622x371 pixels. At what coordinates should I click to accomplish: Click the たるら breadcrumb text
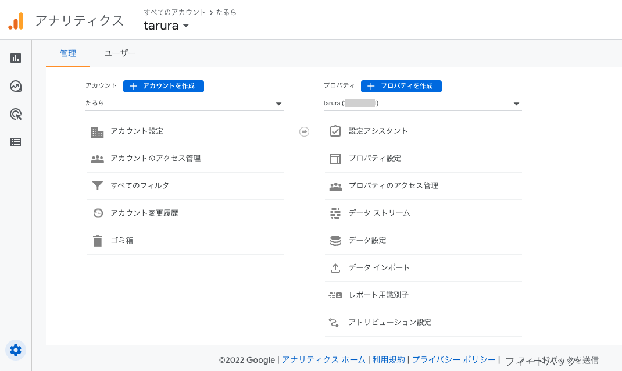[226, 12]
